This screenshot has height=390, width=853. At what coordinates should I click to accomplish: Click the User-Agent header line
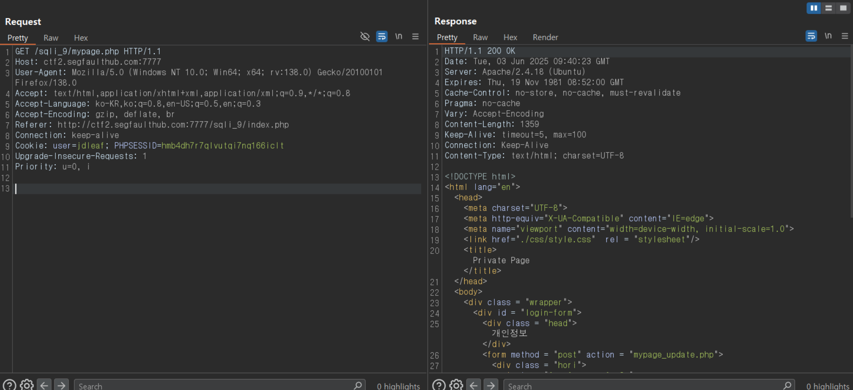point(199,77)
